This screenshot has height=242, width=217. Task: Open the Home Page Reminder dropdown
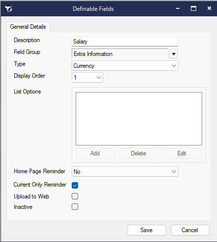[x=125, y=172]
